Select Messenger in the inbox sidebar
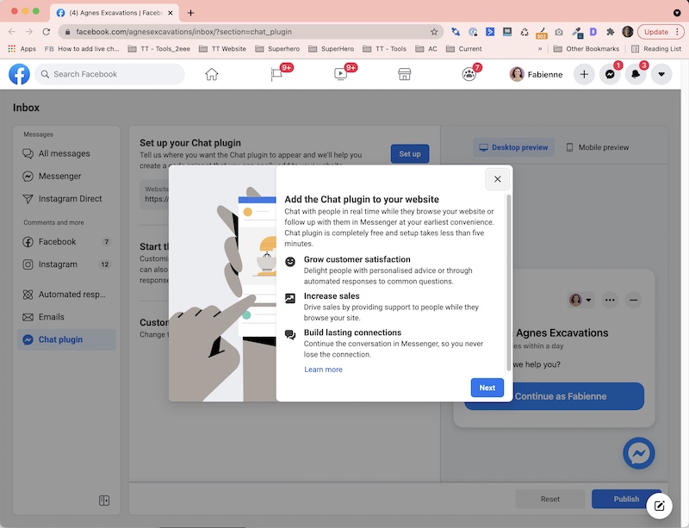Screen dimensions: 689x528 [66, 176]
